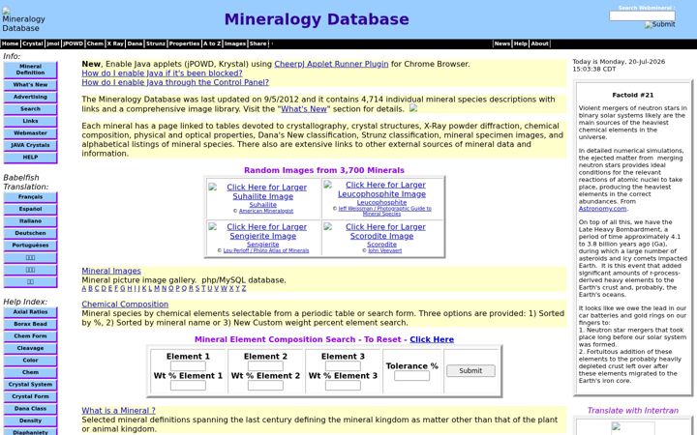Focus the Search Webmineral text box

(642, 15)
